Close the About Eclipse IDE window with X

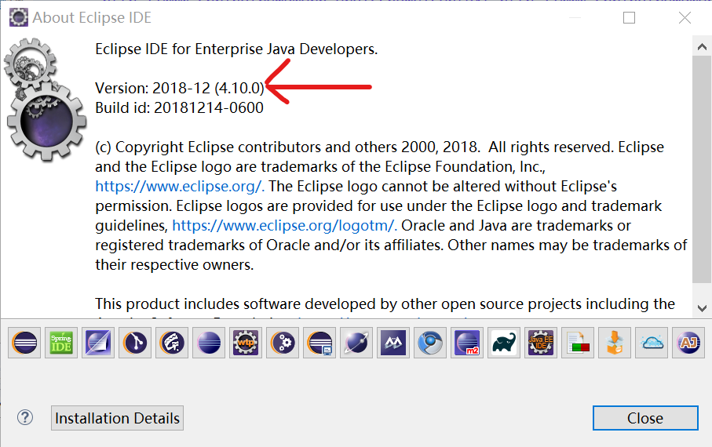click(x=685, y=18)
